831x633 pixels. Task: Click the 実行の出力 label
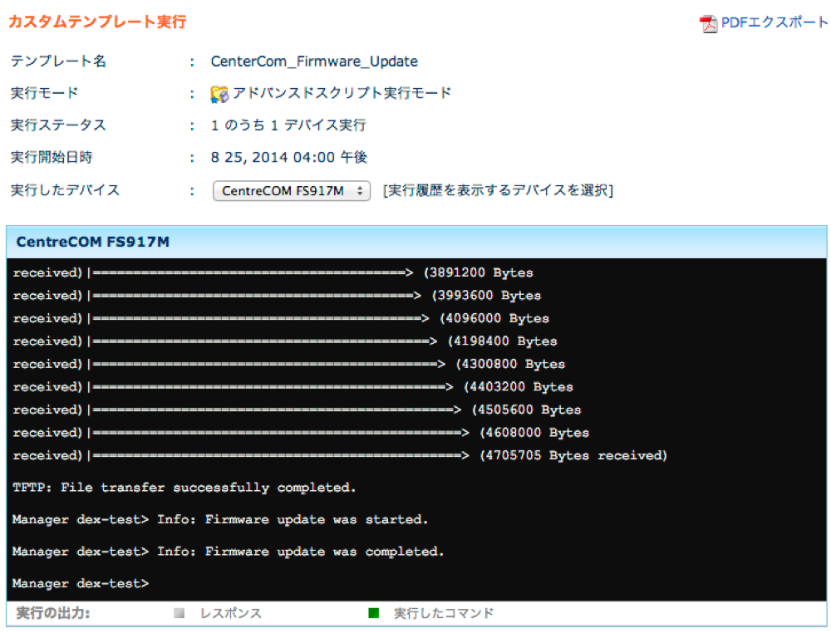click(x=53, y=613)
